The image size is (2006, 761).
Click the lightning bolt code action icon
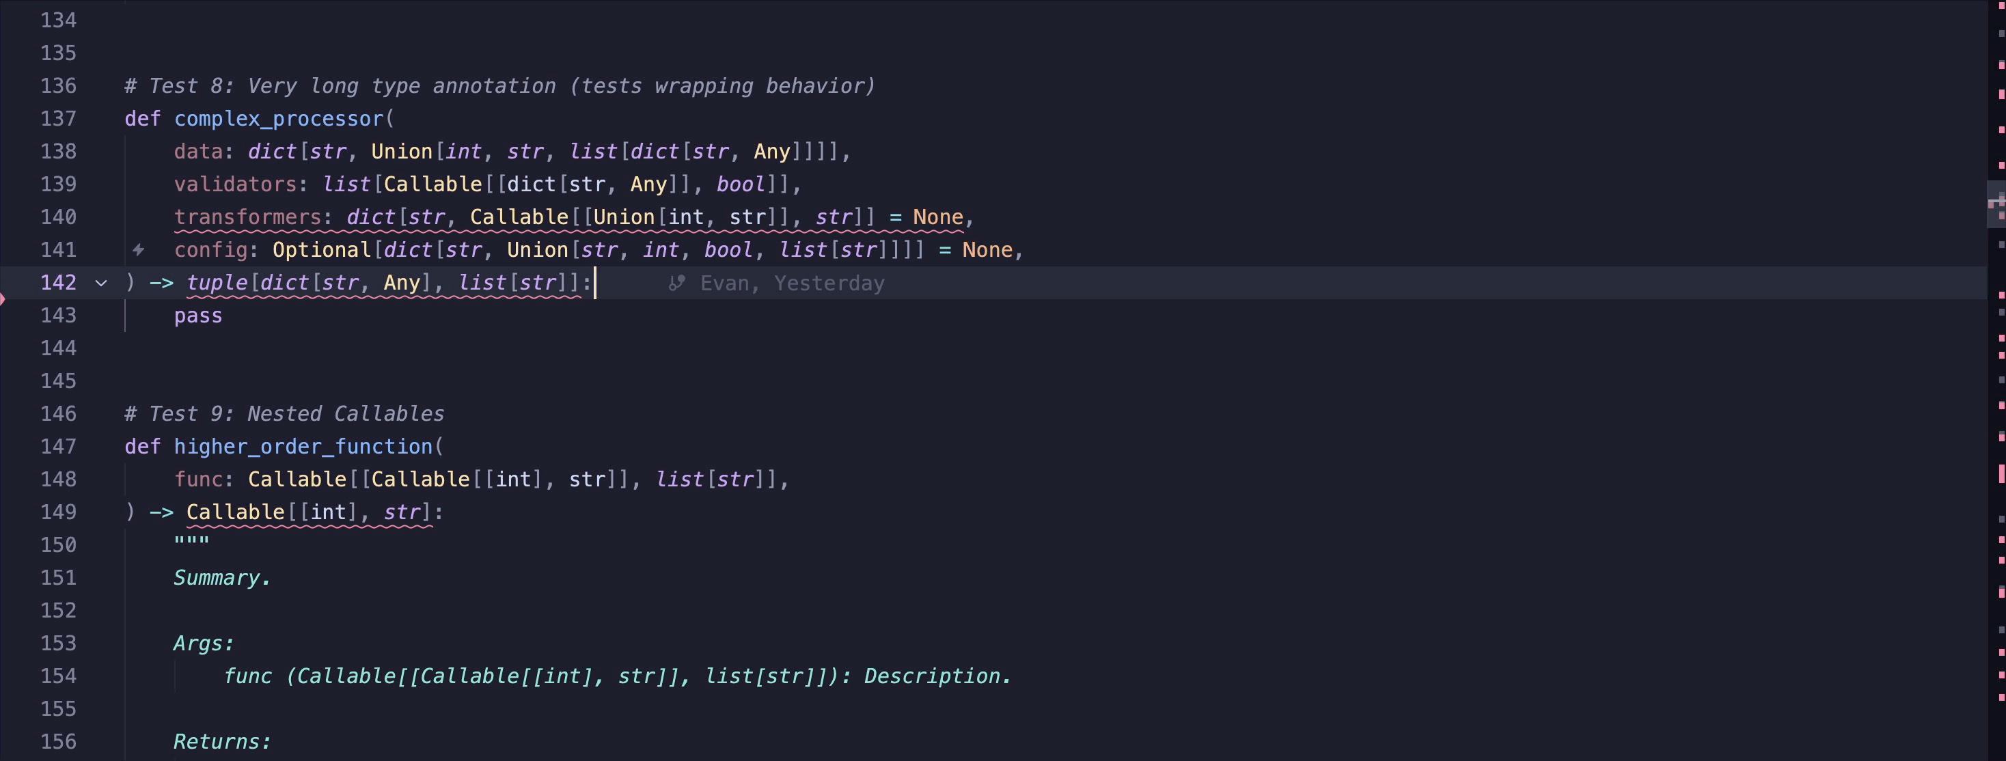point(138,250)
